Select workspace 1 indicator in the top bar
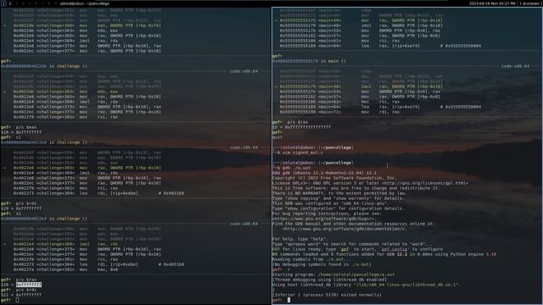Viewport: 543px width, 305px height. point(3,3)
